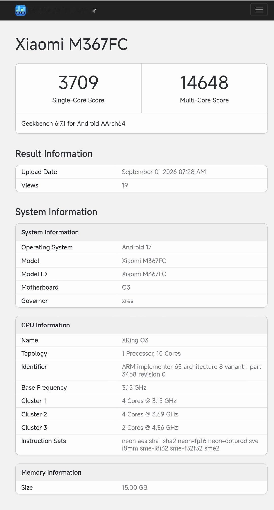Select the Identifier label
The height and width of the screenshot is (510, 274).
[x=34, y=367]
